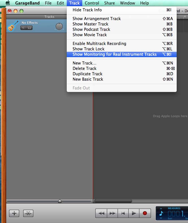Choose Show Podcast Track
The height and width of the screenshot is (223, 188).
[122, 29]
